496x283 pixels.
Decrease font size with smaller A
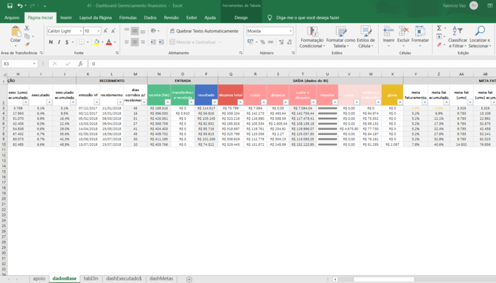113,31
